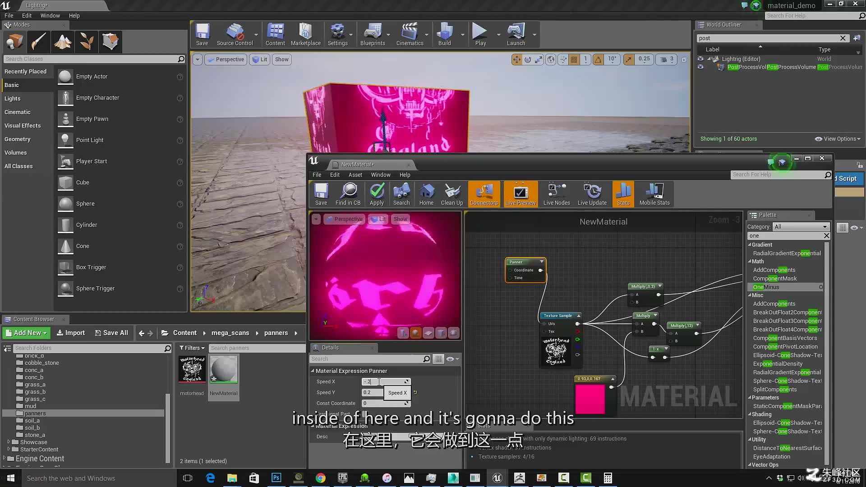Viewport: 866px width, 487px height.
Task: Clear the 'one' search in Palette
Action: (x=826, y=236)
